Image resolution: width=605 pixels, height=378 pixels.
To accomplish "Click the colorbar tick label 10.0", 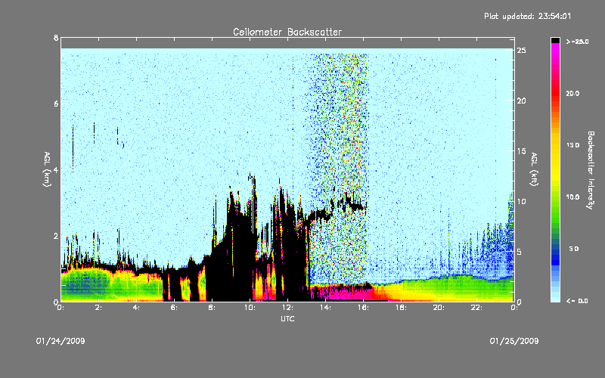I will pos(572,197).
